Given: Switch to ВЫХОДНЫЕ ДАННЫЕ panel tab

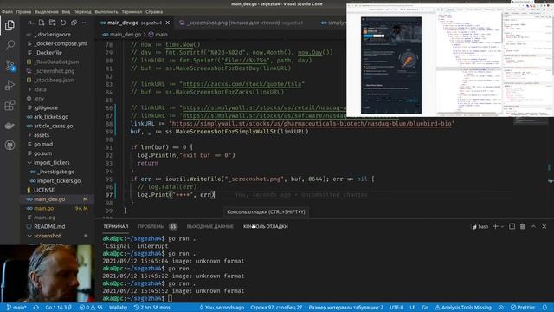Looking at the screenshot, I should coord(209,226).
